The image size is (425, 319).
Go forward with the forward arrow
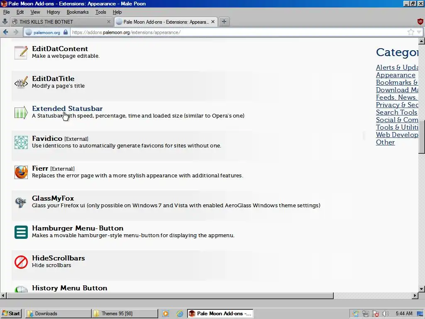click(x=16, y=32)
